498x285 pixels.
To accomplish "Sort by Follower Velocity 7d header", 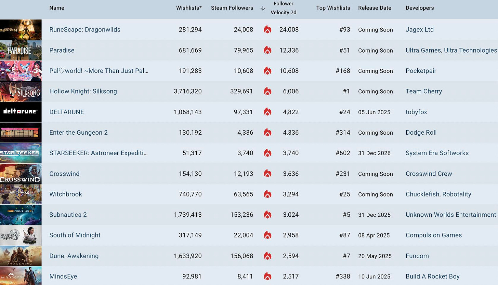I will pyautogui.click(x=284, y=8).
